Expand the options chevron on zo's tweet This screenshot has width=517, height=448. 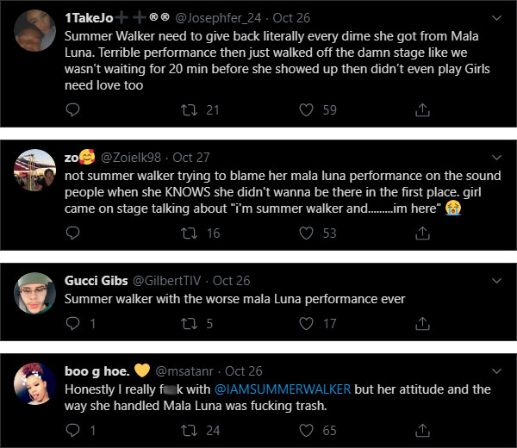coord(494,158)
